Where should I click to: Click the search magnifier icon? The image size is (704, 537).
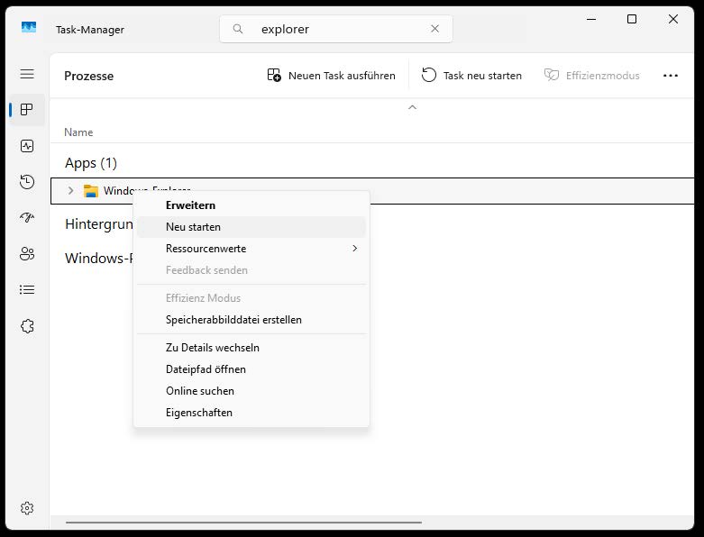(x=238, y=29)
